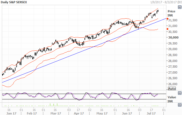This screenshot has width=182, height=115.
Task: Click the 29,500 price axis label
Action: [x=173, y=43]
